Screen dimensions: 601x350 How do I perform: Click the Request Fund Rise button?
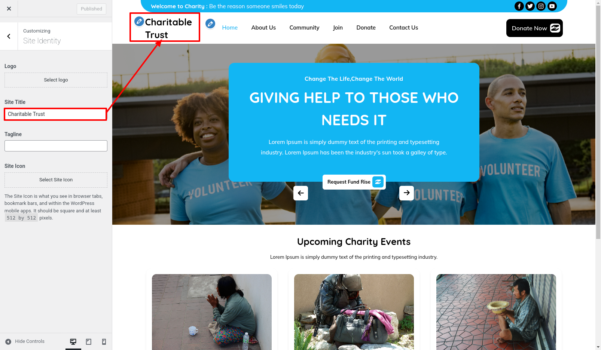pos(354,182)
